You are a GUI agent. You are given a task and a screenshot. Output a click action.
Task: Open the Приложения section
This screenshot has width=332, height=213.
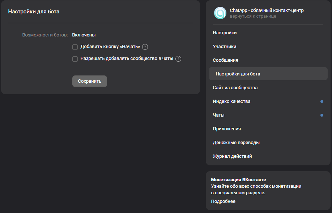point(227,129)
